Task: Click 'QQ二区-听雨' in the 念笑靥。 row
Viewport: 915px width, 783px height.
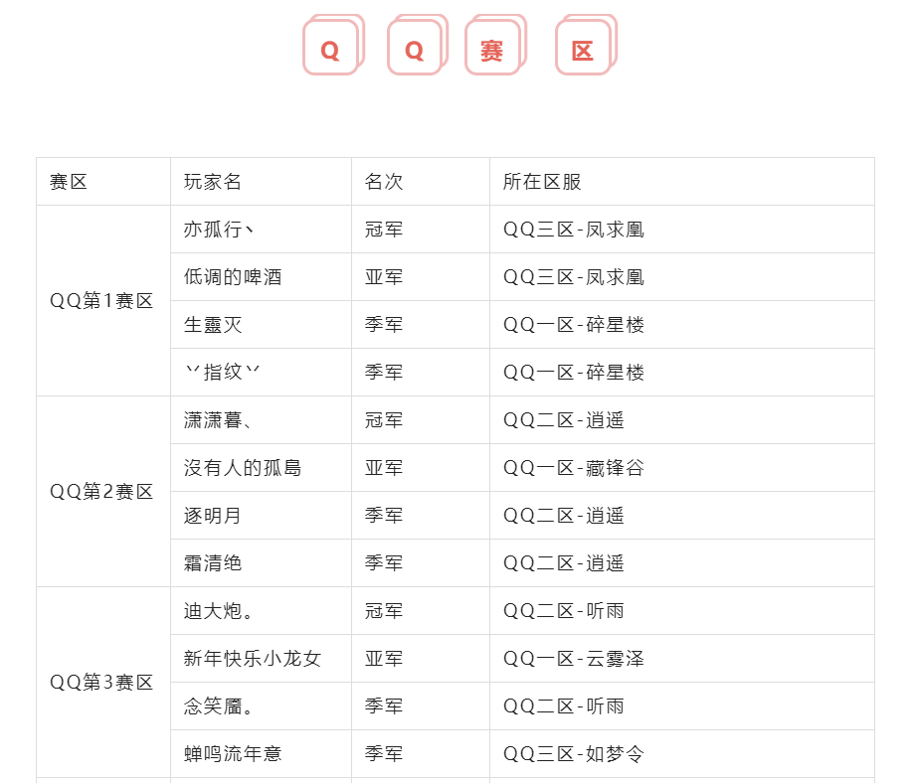Action: 564,706
